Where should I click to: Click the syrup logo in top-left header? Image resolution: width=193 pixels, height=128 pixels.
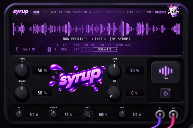21,12
